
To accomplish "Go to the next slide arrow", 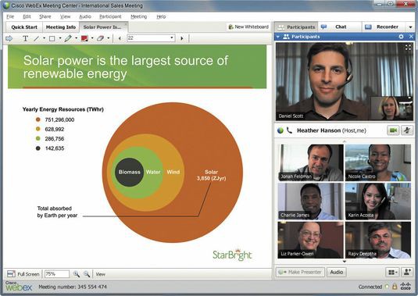I will tap(182, 38).
